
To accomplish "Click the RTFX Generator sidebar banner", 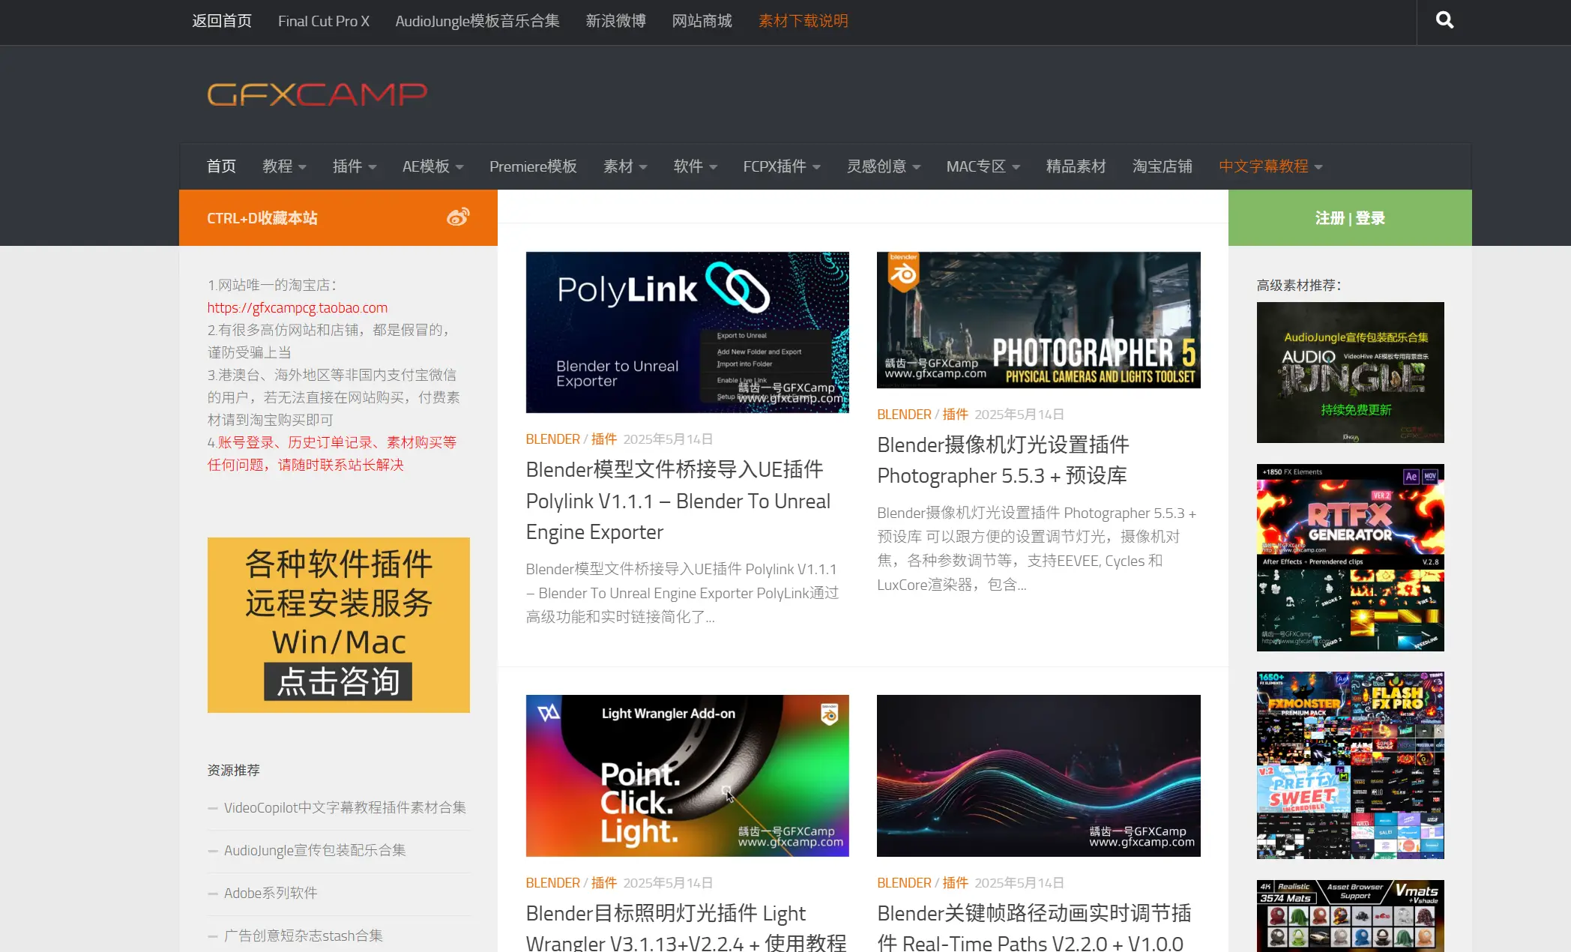I will pyautogui.click(x=1350, y=557).
